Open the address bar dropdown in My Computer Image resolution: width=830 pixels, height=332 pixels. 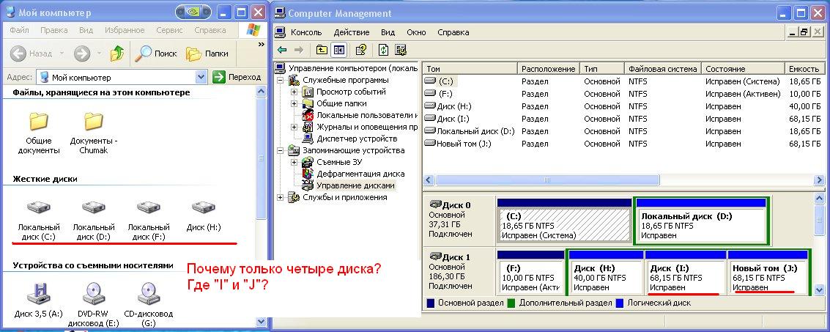(201, 77)
